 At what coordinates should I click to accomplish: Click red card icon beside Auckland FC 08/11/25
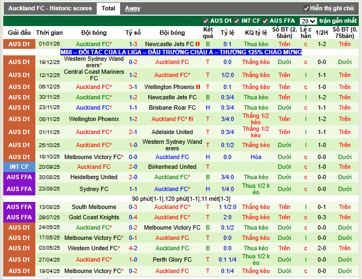[x=191, y=119]
